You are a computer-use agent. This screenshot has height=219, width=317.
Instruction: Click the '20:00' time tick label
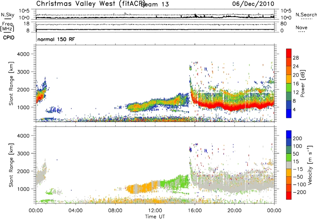coord(234,211)
